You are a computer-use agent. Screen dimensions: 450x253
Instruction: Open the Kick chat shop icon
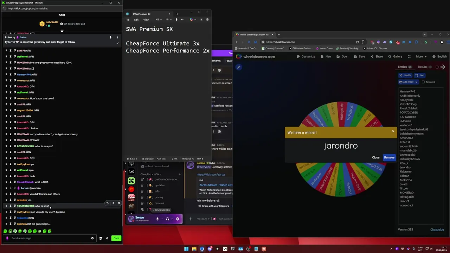click(101, 238)
